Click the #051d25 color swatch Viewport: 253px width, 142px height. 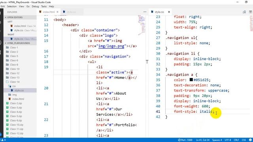point(191,80)
